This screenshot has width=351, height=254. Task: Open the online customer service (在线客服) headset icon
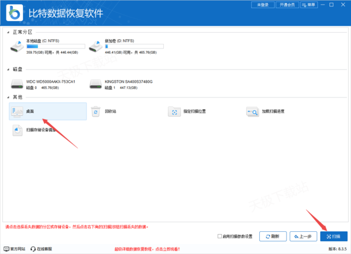pyautogui.click(x=33, y=249)
